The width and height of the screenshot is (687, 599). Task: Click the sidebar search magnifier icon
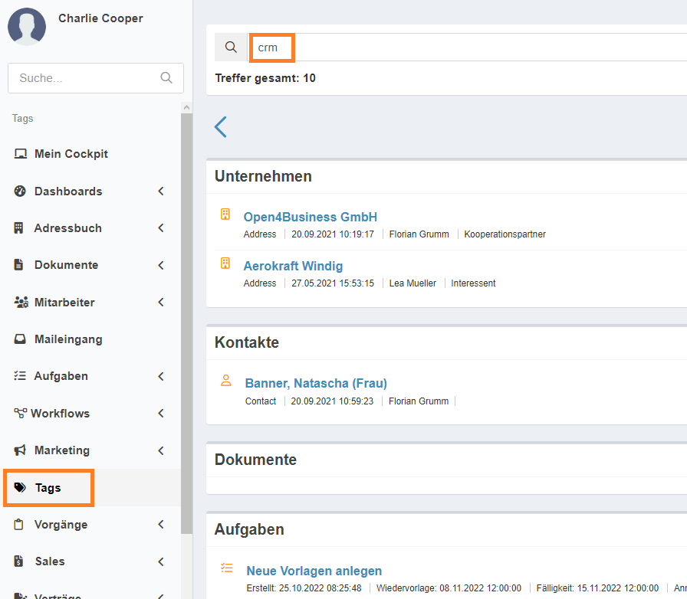coord(166,77)
